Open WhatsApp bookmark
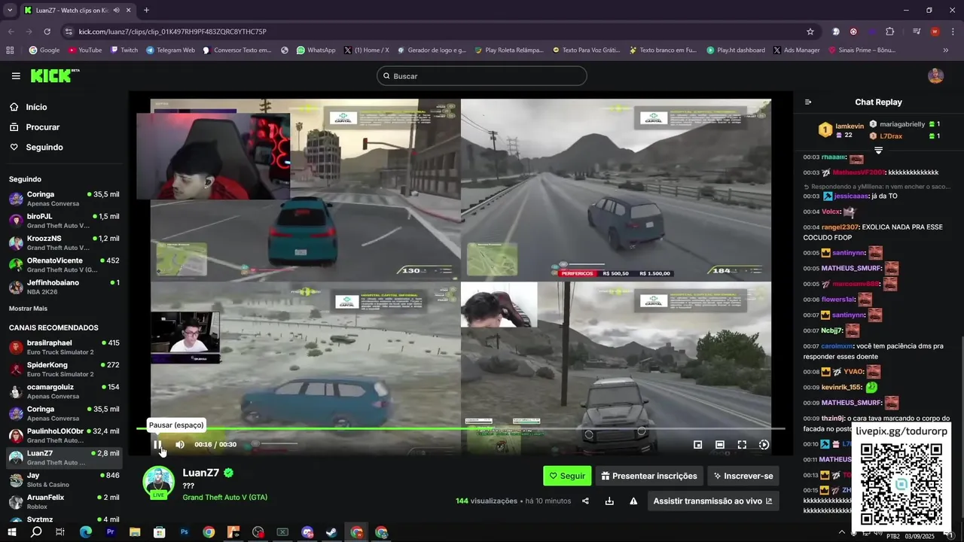 pos(316,50)
